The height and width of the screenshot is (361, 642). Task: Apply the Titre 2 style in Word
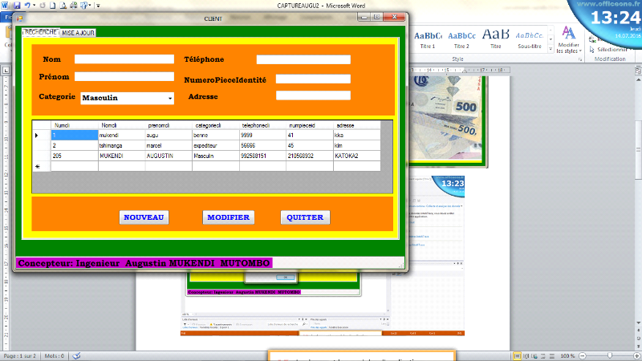pos(461,39)
